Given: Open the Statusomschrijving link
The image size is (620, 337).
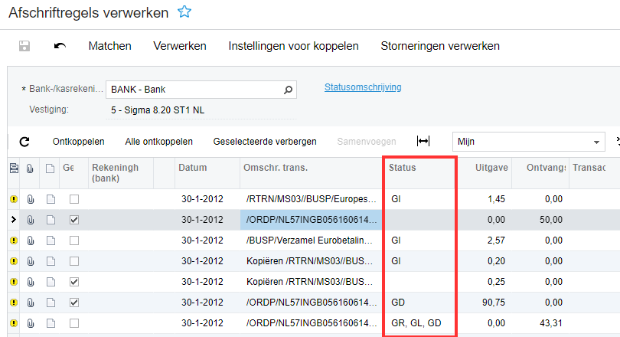Looking at the screenshot, I should pos(363,87).
